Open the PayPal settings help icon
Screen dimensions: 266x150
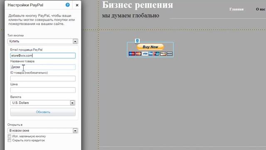(67, 5)
